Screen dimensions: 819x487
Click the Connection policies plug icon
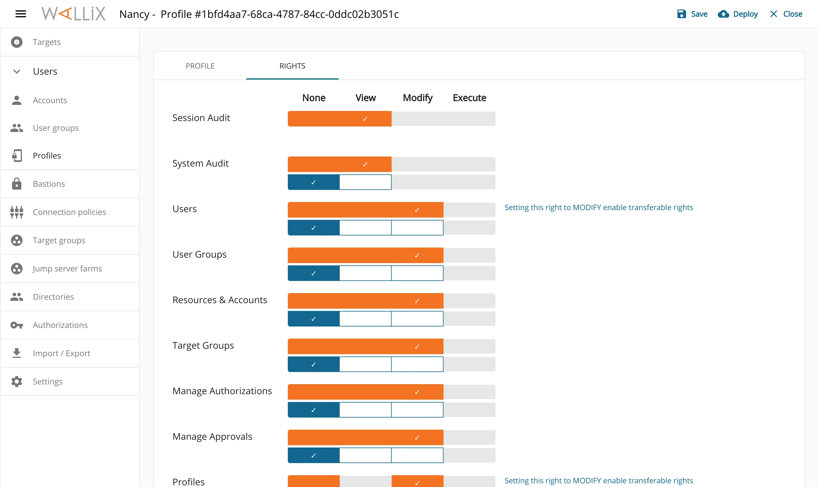tap(17, 212)
